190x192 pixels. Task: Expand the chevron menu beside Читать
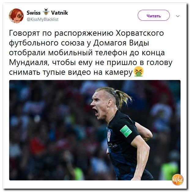tap(178, 16)
